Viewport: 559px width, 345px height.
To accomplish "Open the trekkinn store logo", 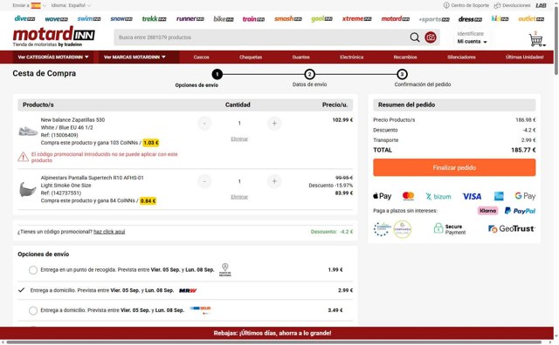I will 154,18.
